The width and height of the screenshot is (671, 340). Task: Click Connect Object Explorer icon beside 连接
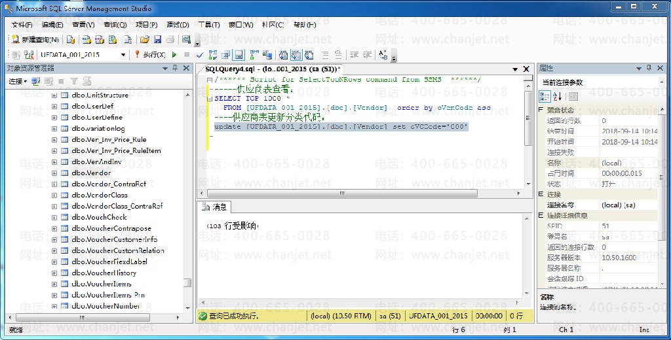[35, 81]
